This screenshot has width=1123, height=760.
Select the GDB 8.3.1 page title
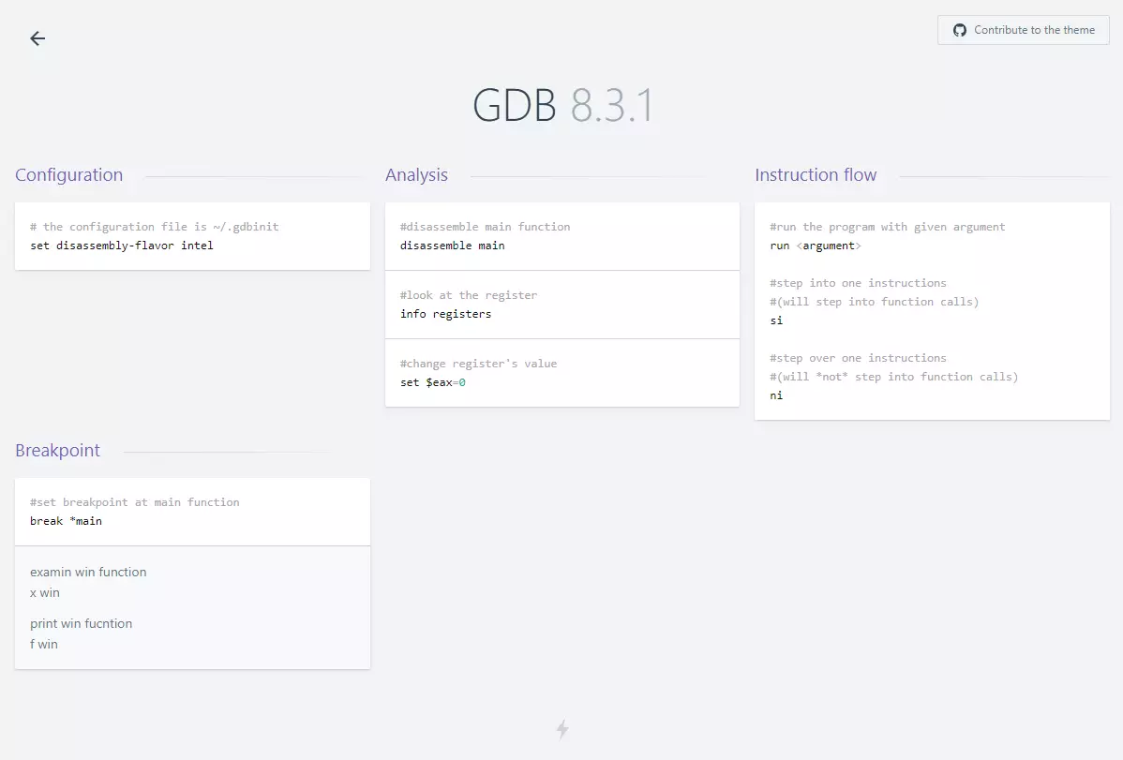(x=562, y=106)
